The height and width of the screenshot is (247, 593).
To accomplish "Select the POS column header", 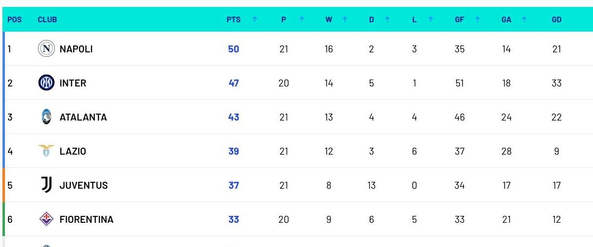I will point(14,20).
